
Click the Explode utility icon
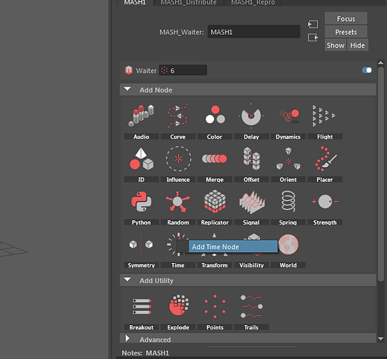pos(179,305)
